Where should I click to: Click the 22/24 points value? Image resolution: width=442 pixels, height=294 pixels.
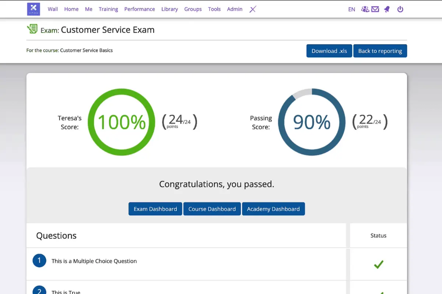click(x=370, y=121)
